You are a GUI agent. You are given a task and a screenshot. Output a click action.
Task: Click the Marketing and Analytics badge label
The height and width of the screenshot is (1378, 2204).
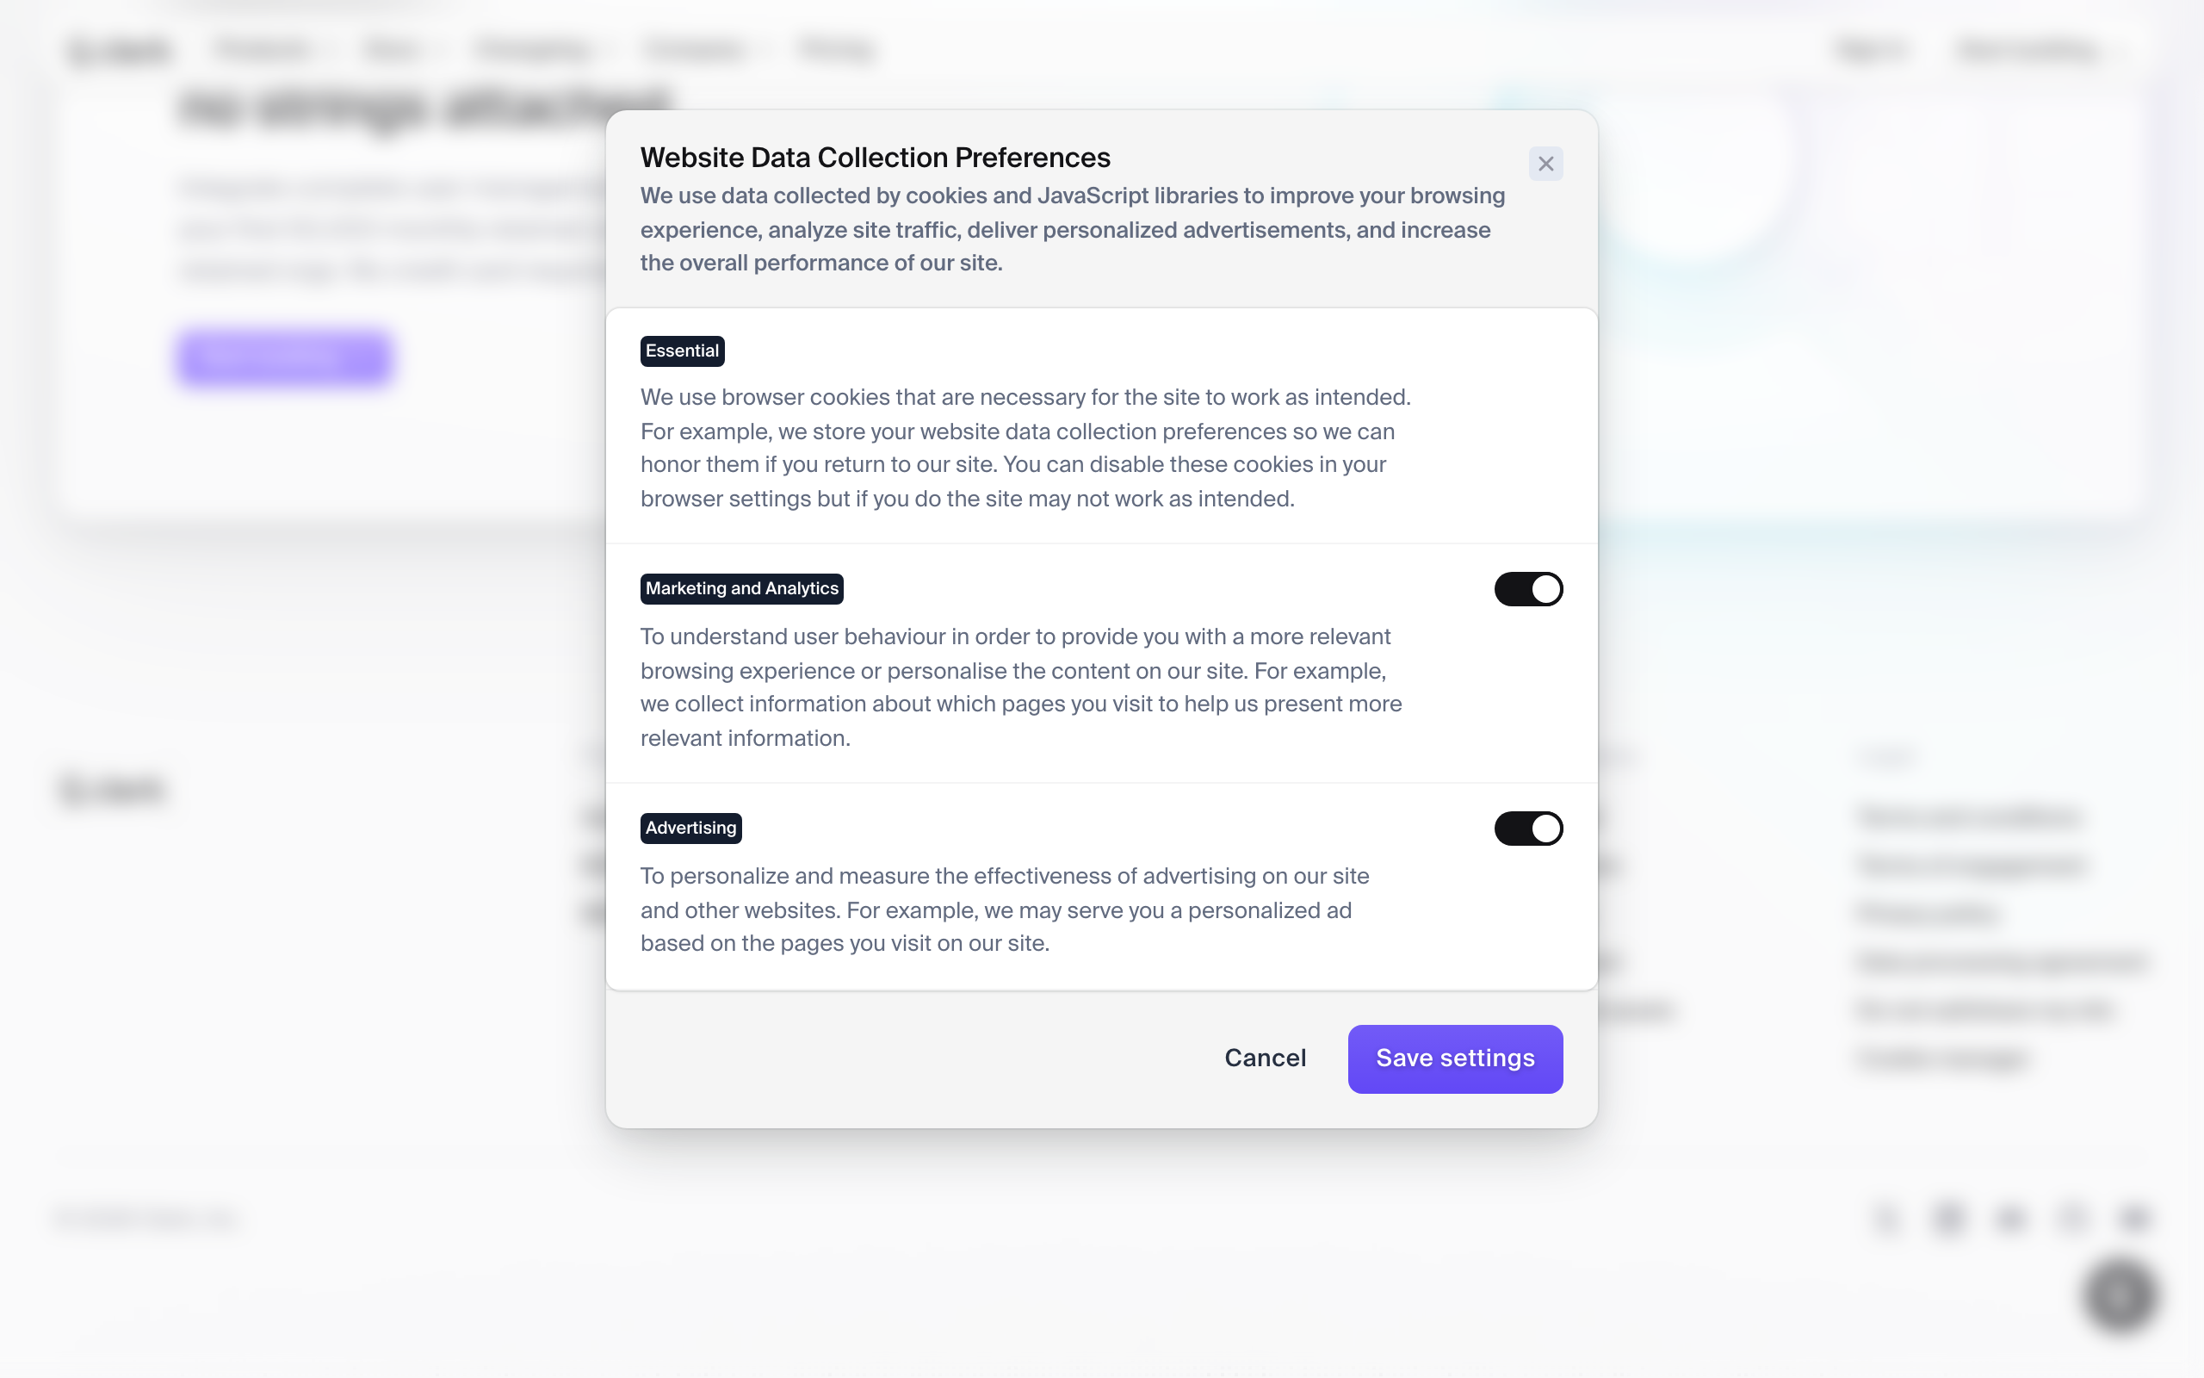pos(741,589)
